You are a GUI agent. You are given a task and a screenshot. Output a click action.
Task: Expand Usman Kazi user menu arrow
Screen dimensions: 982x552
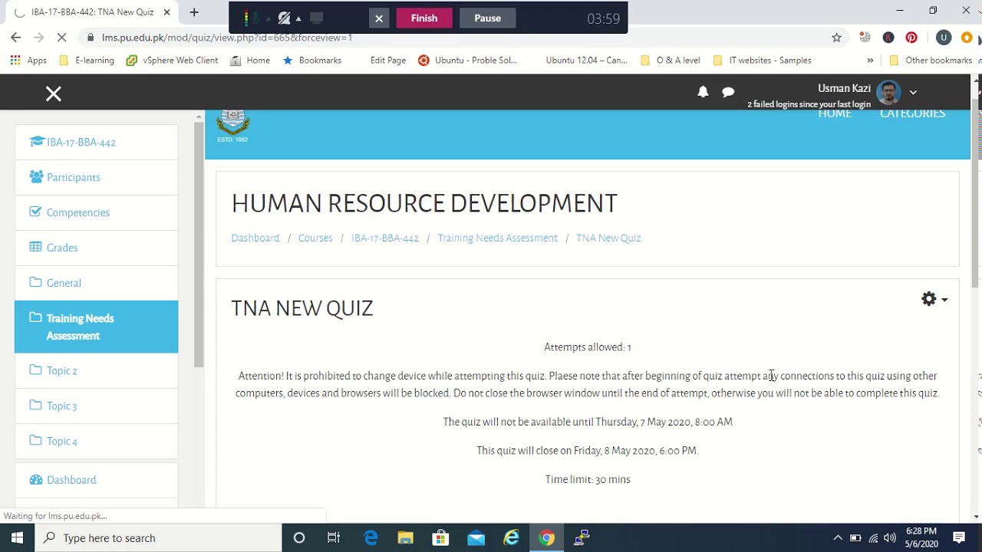pos(913,92)
